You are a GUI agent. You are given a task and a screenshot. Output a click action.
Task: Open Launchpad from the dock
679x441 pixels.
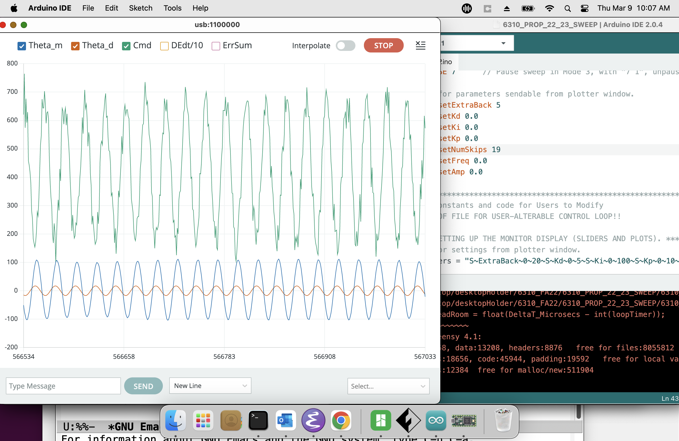(x=203, y=421)
